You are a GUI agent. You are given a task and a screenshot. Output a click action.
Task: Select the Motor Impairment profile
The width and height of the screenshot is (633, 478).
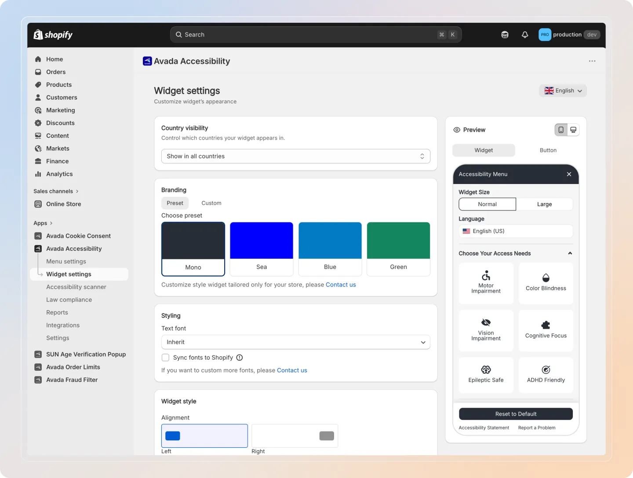[486, 283]
